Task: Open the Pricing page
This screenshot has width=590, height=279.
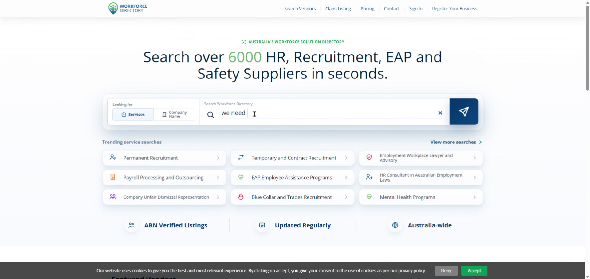Action: click(x=368, y=9)
